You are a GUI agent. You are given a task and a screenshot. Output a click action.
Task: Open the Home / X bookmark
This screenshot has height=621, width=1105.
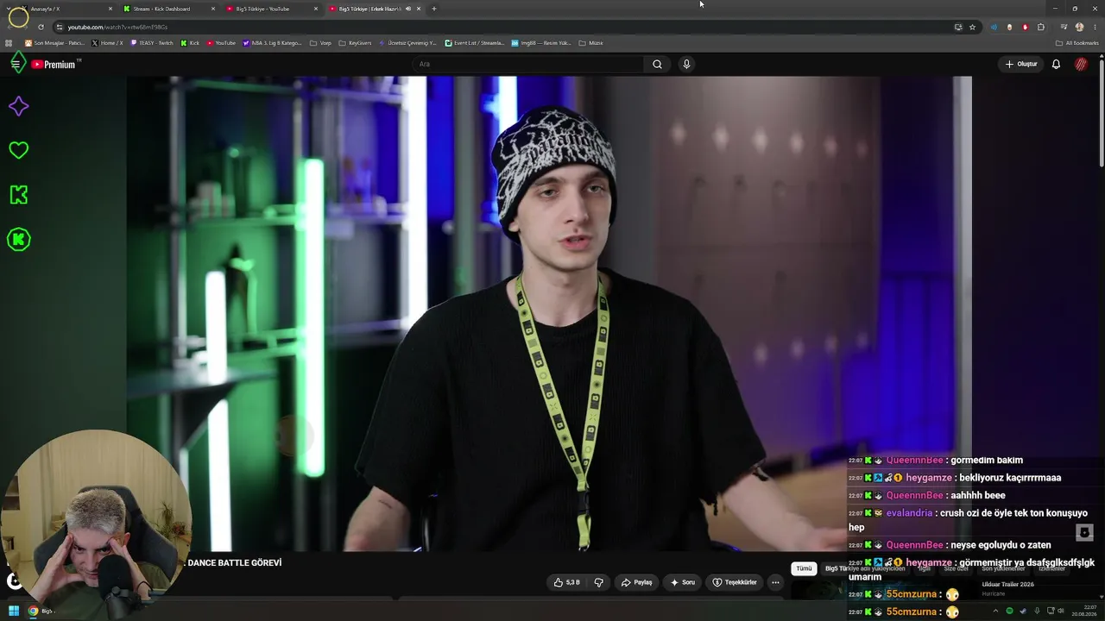tap(108, 43)
